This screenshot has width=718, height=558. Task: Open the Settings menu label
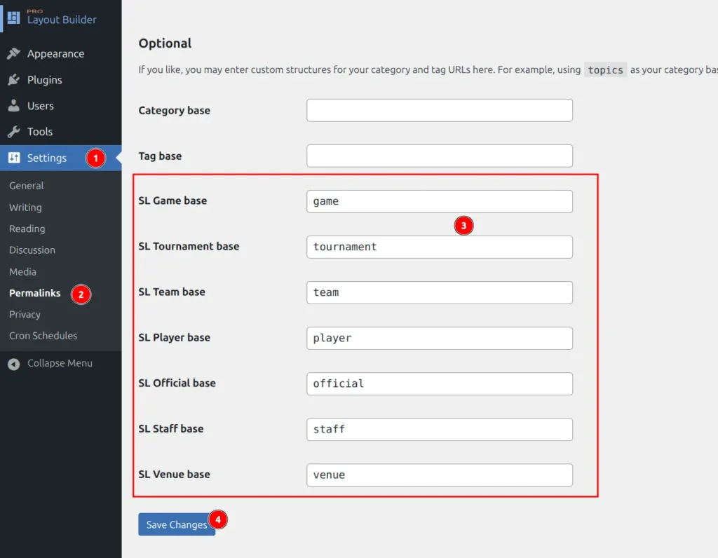(x=47, y=158)
